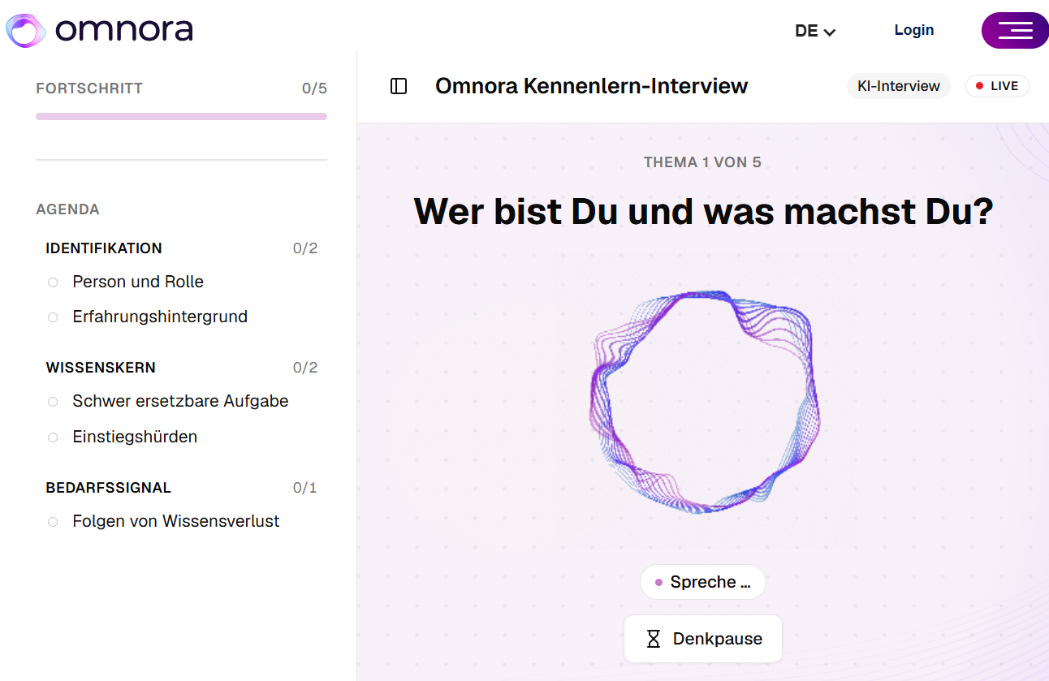Collapse the WISSENSKERN agenda section

[101, 368]
